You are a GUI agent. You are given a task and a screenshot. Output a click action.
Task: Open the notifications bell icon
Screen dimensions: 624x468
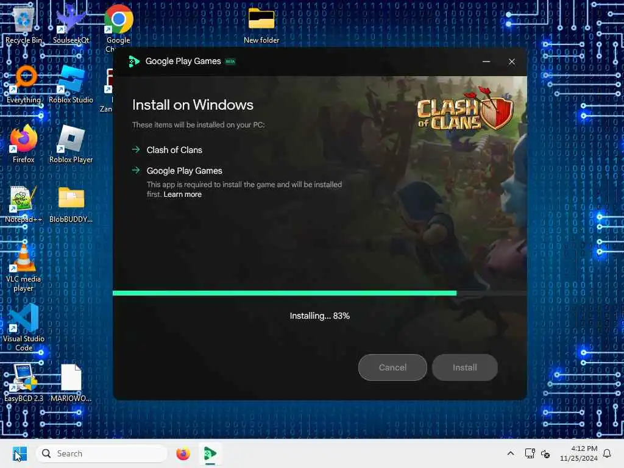point(607,453)
